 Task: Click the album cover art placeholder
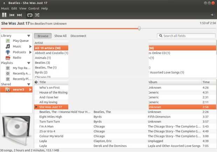click(16, 130)
